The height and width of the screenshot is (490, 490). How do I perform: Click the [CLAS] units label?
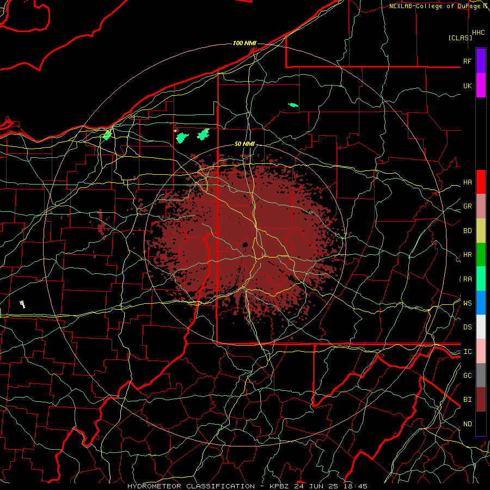(x=460, y=38)
